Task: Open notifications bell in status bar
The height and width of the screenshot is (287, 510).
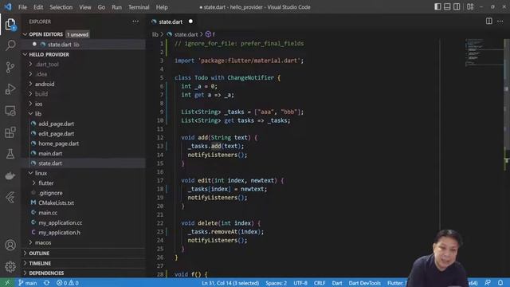Action: [x=500, y=283]
